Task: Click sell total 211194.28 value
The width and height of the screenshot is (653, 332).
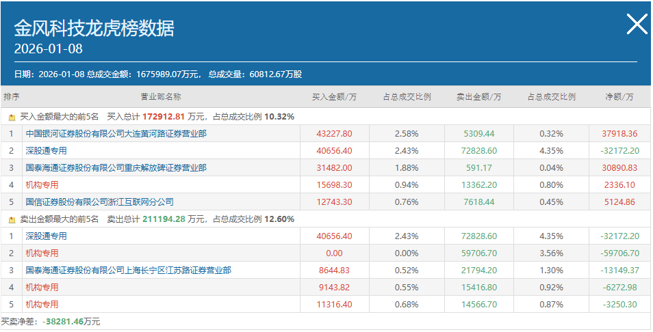Action: pyautogui.click(x=163, y=219)
